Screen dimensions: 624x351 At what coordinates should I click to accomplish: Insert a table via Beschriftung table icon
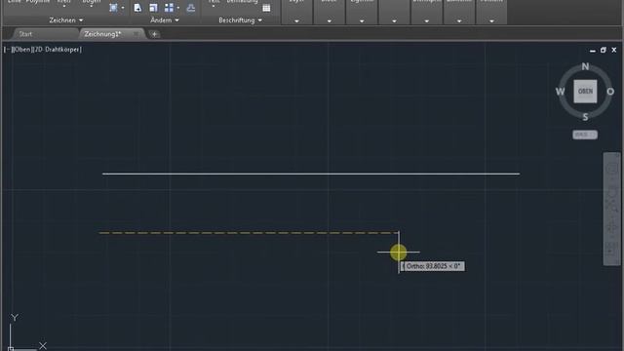[266, 8]
